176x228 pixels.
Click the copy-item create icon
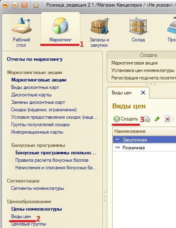pyautogui.click(x=147, y=119)
